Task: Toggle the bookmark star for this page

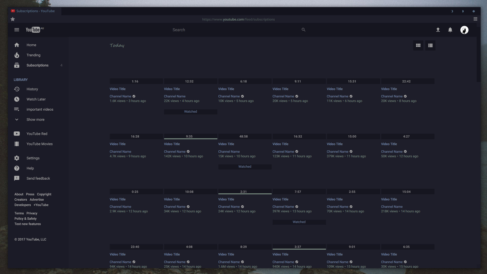Action: pos(13,19)
